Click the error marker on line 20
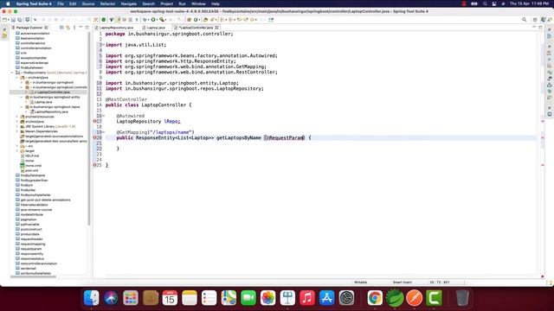 tap(94, 137)
